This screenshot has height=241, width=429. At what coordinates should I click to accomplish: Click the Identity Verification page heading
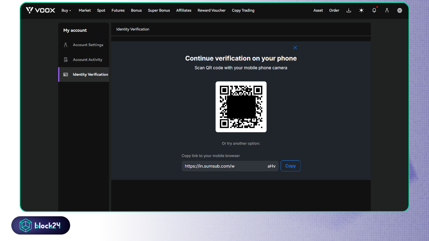[x=133, y=29]
